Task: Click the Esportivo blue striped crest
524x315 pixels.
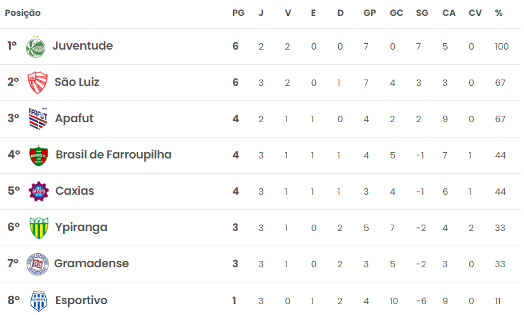Action: click(x=39, y=300)
